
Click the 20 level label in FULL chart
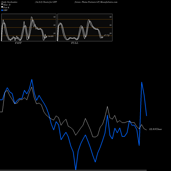(x=110, y=33)
